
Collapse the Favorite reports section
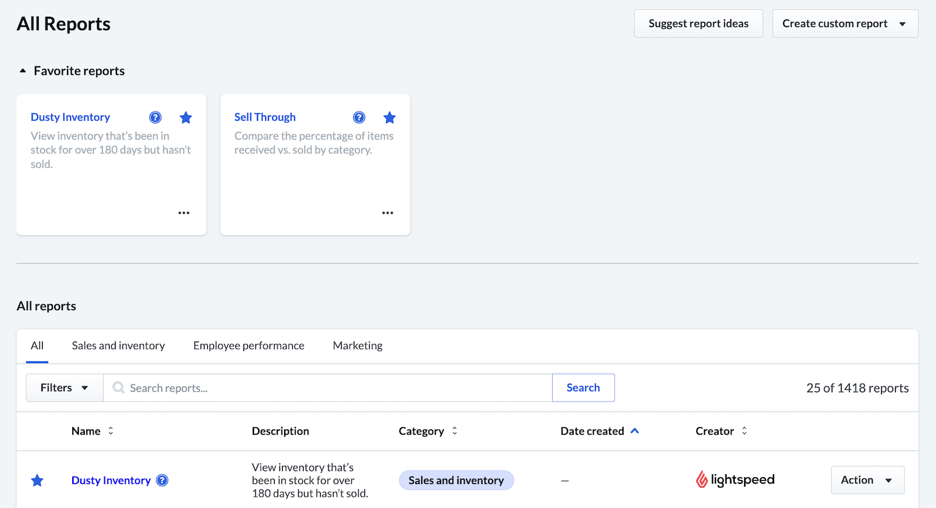pyautogui.click(x=23, y=71)
